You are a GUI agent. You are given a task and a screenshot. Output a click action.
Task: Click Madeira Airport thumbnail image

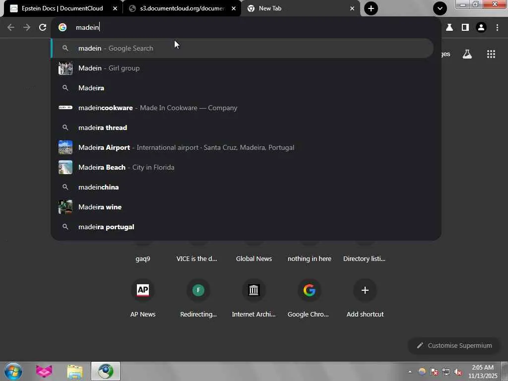(x=65, y=147)
